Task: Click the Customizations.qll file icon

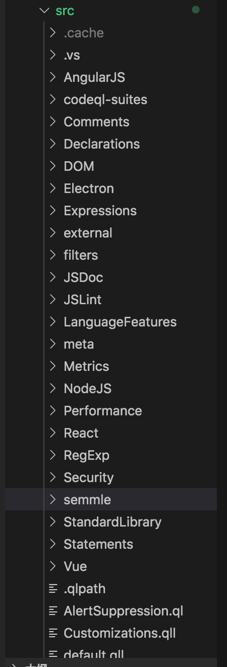Action: click(x=53, y=633)
